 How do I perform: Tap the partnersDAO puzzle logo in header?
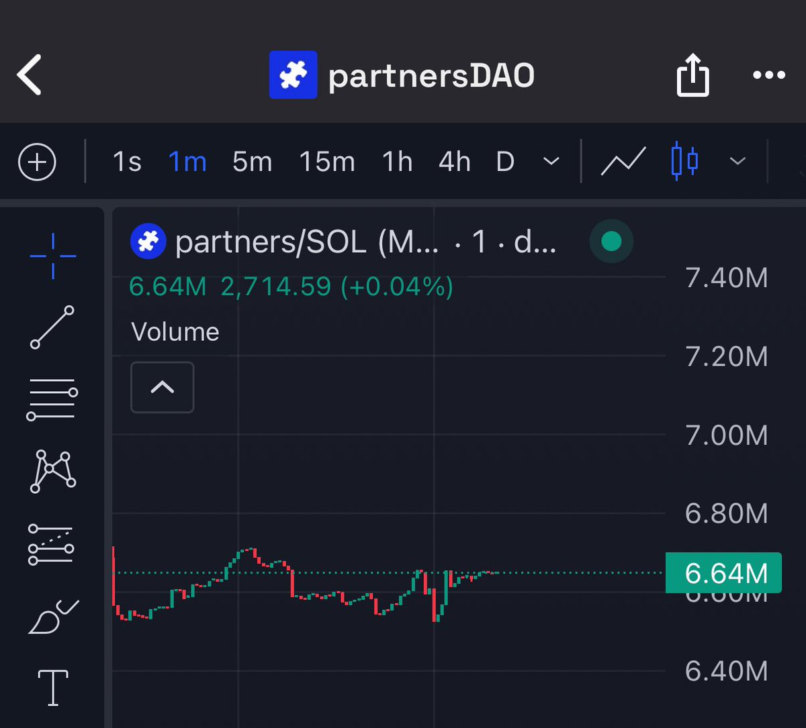coord(293,75)
